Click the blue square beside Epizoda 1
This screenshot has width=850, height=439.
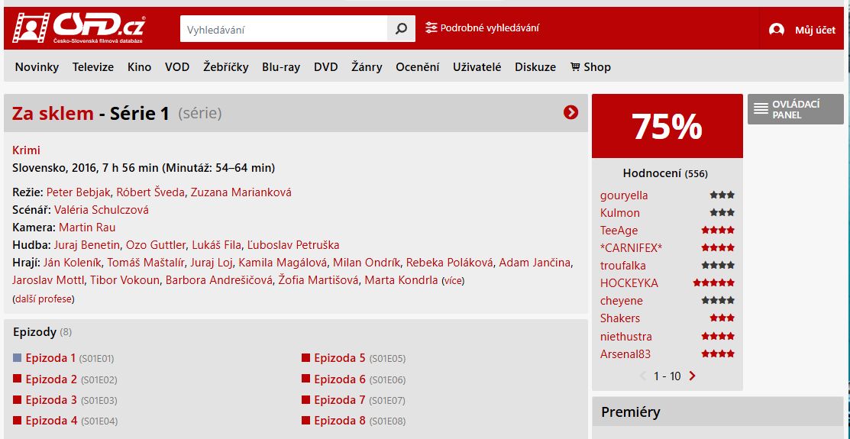(x=17, y=358)
